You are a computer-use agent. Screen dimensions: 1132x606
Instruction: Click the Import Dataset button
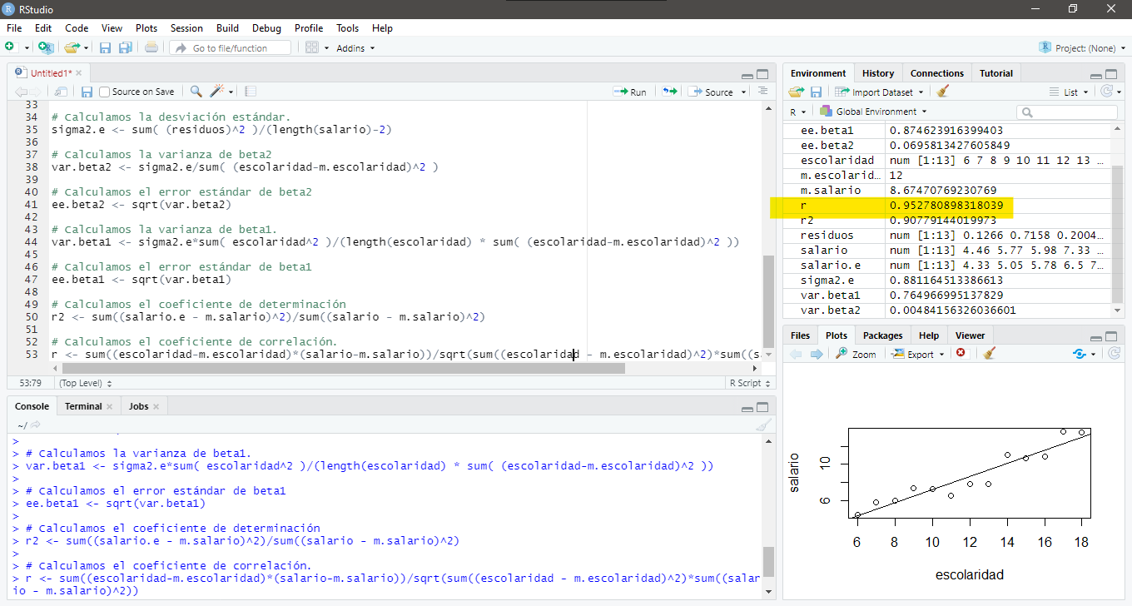click(x=878, y=92)
